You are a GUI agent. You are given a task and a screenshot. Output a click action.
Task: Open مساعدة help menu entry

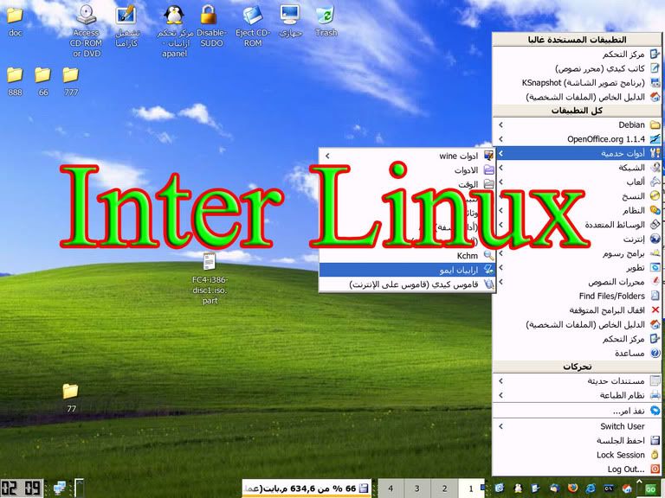[x=577, y=353]
